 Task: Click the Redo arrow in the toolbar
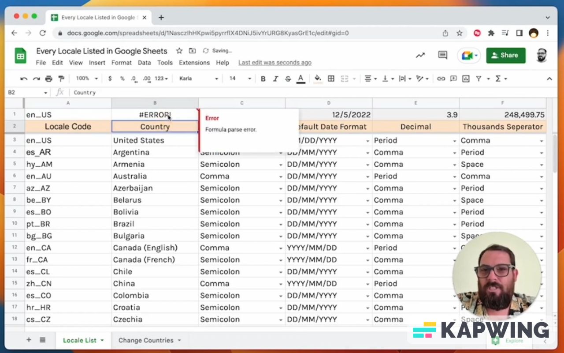(x=36, y=79)
